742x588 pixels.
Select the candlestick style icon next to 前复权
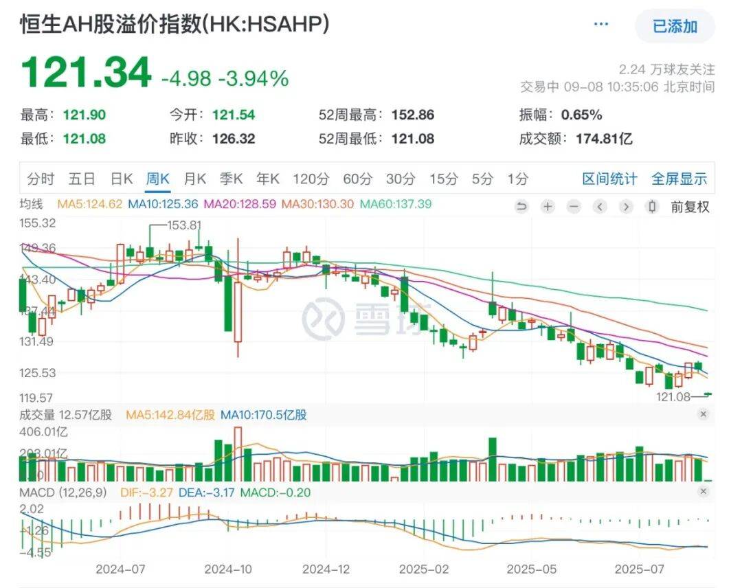[x=651, y=206]
